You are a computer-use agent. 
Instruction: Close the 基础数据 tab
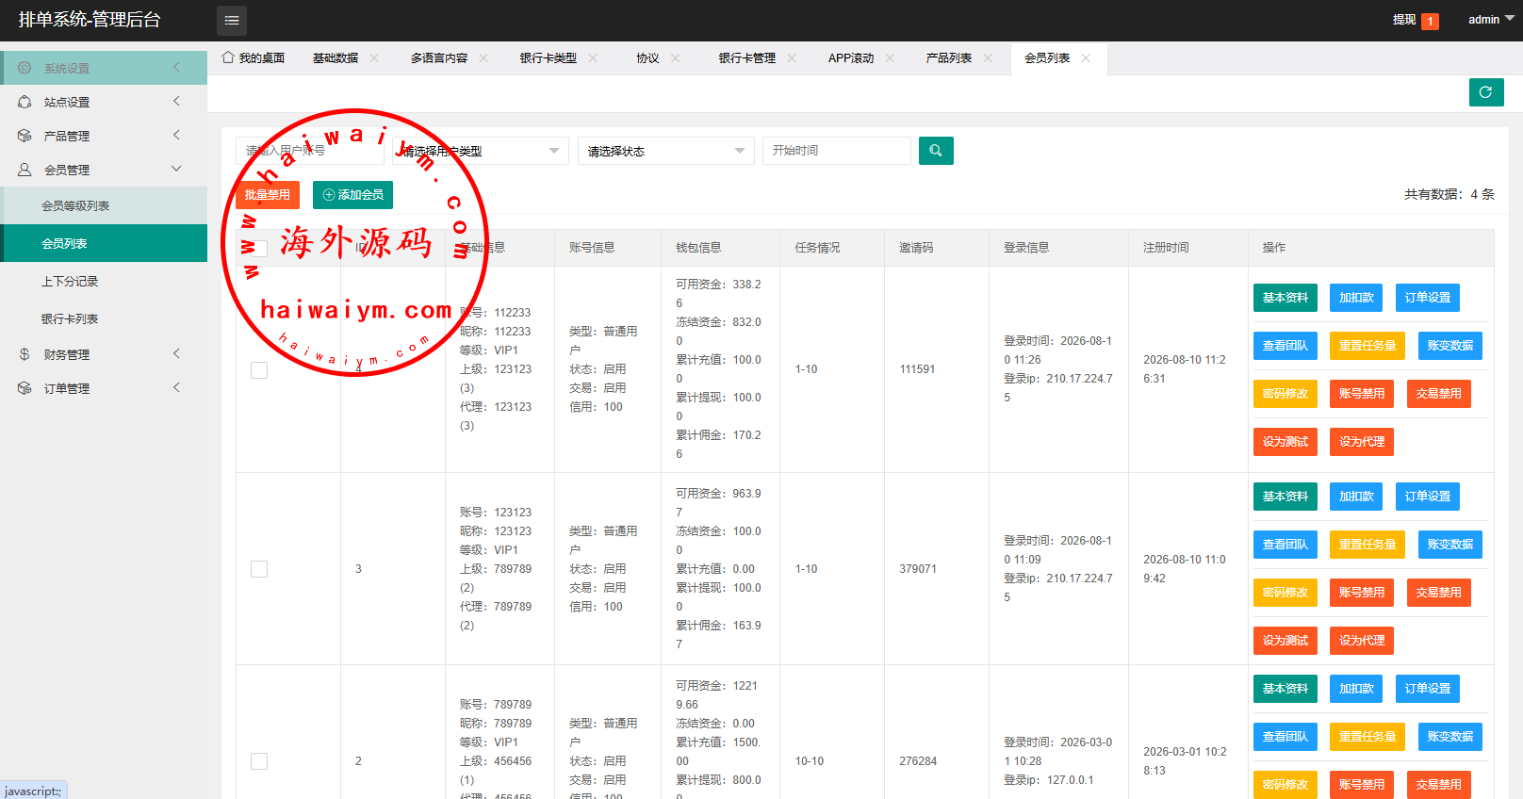[x=374, y=58]
